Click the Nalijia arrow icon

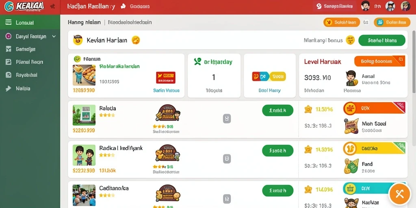point(9,88)
